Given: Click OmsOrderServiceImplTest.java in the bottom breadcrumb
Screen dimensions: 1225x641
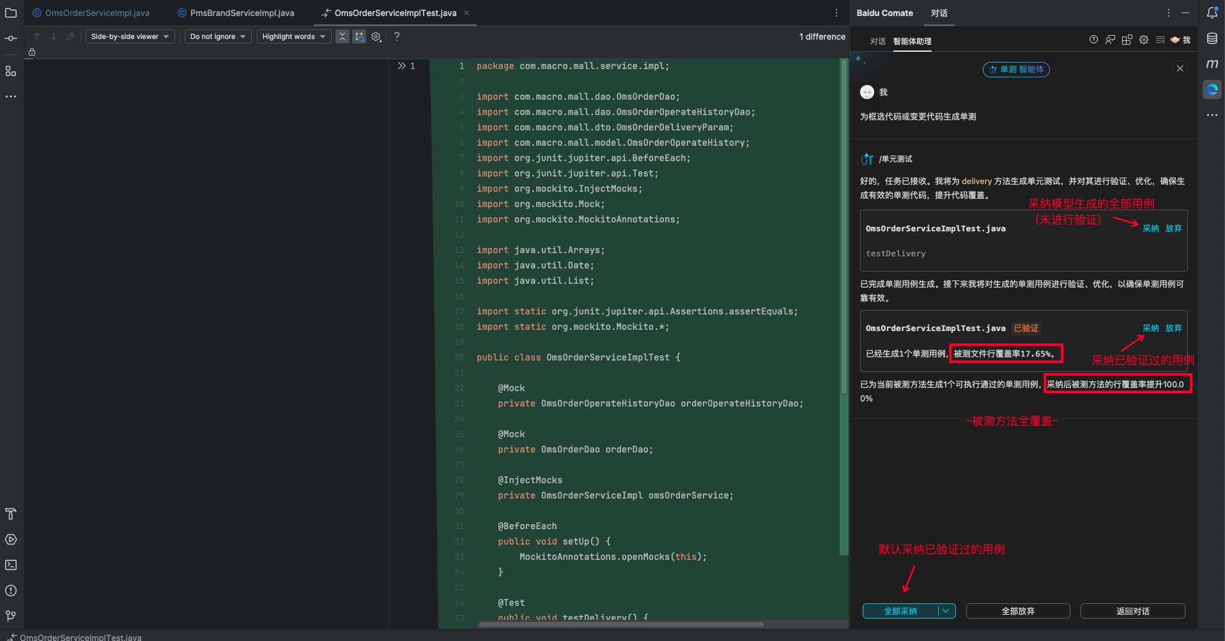Looking at the screenshot, I should (81, 637).
